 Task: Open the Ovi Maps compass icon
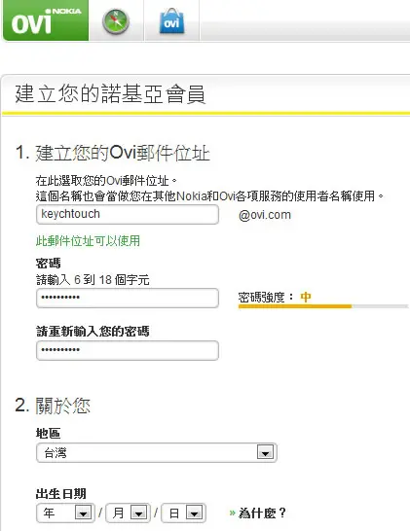point(116,21)
